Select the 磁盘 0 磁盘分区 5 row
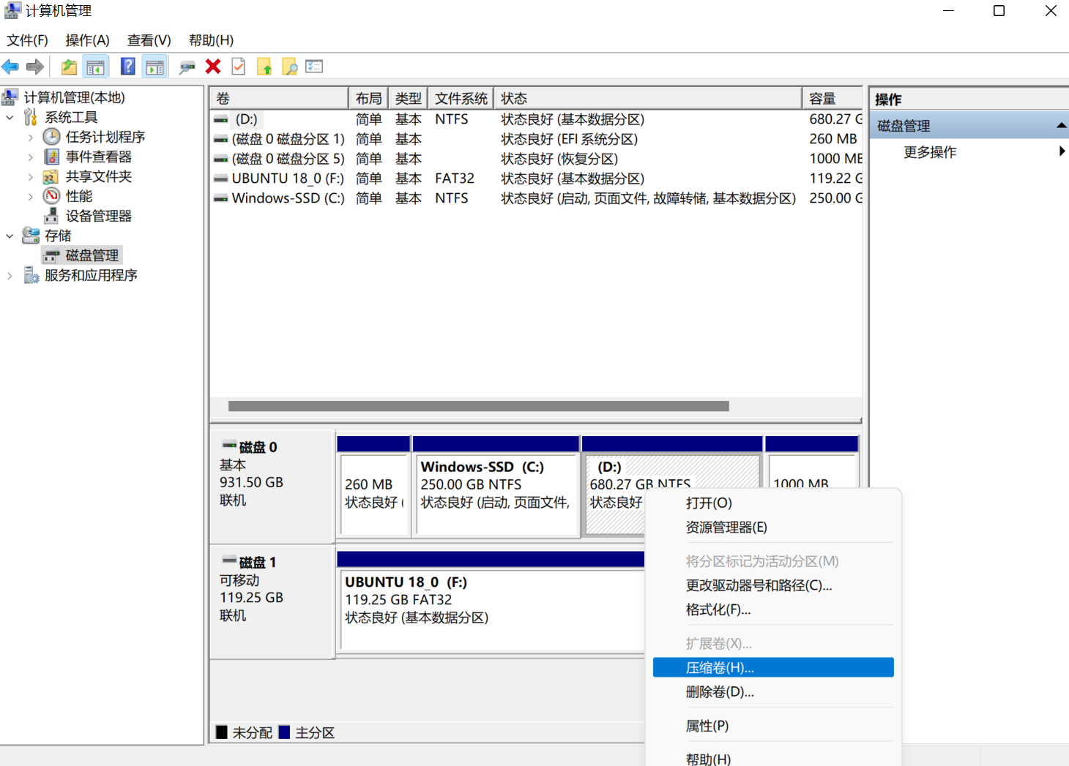Image resolution: width=1069 pixels, height=766 pixels. (537, 159)
